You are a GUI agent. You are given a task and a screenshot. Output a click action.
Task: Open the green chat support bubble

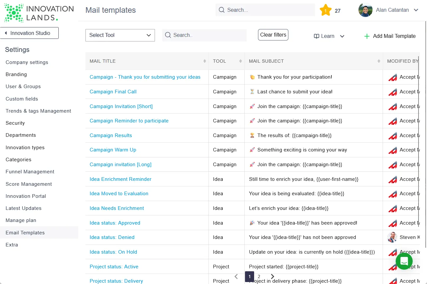(404, 261)
